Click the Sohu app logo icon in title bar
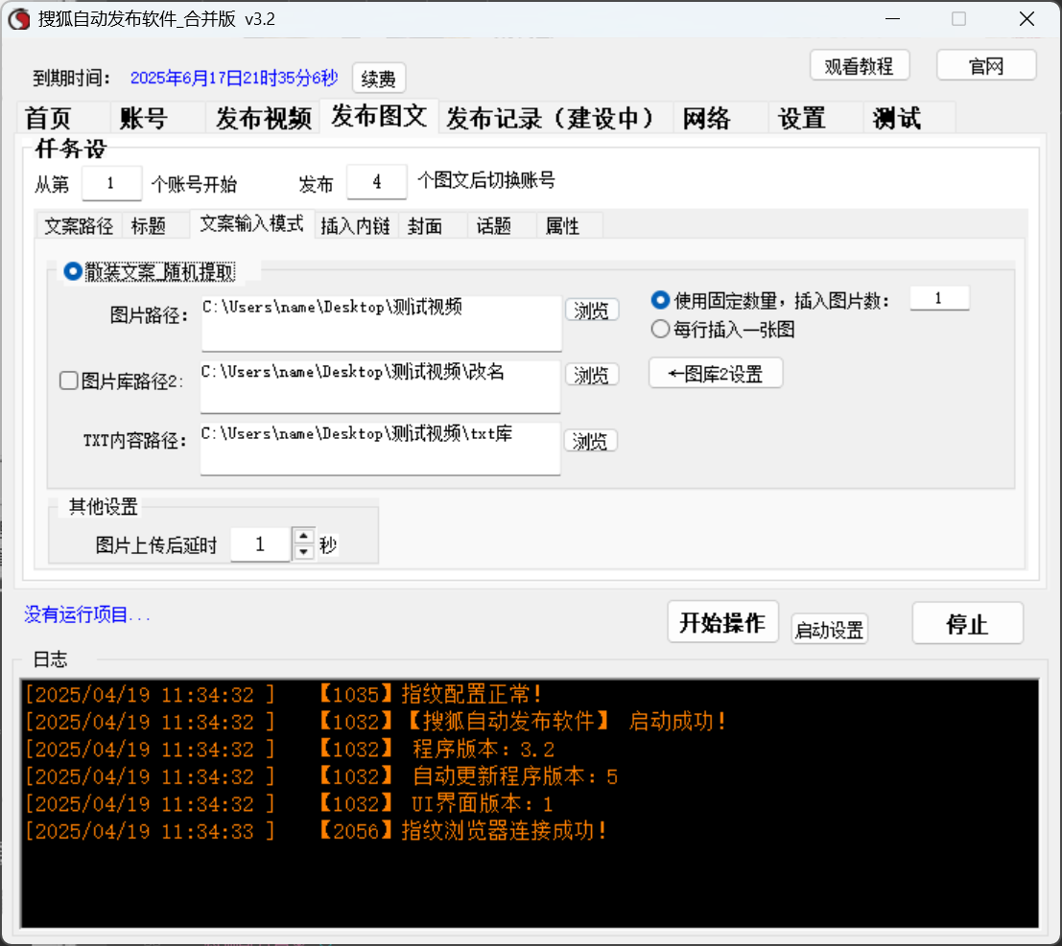The width and height of the screenshot is (1062, 946). coord(19,19)
